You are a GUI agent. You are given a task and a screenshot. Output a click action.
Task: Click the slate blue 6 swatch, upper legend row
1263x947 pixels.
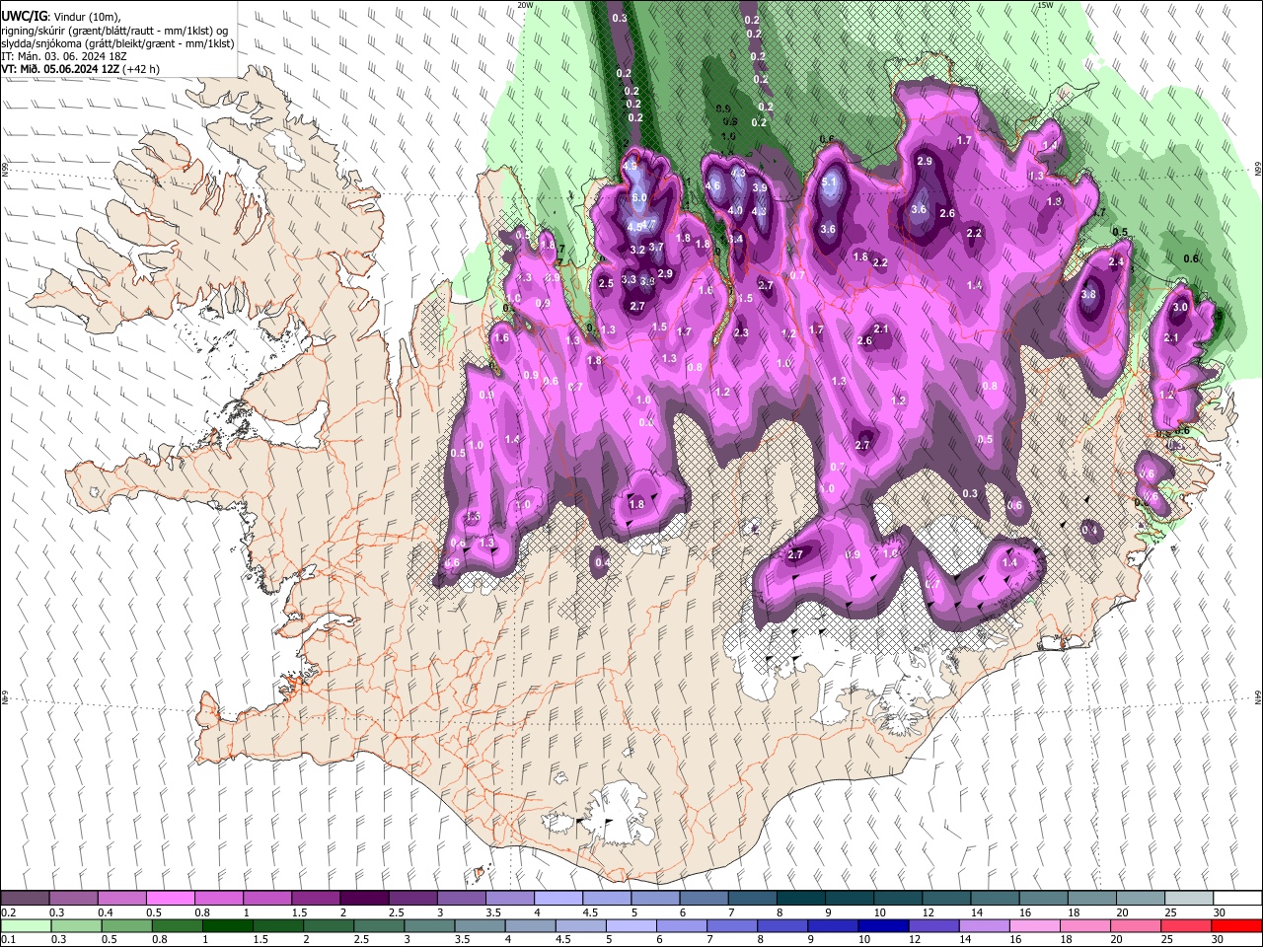703,899
